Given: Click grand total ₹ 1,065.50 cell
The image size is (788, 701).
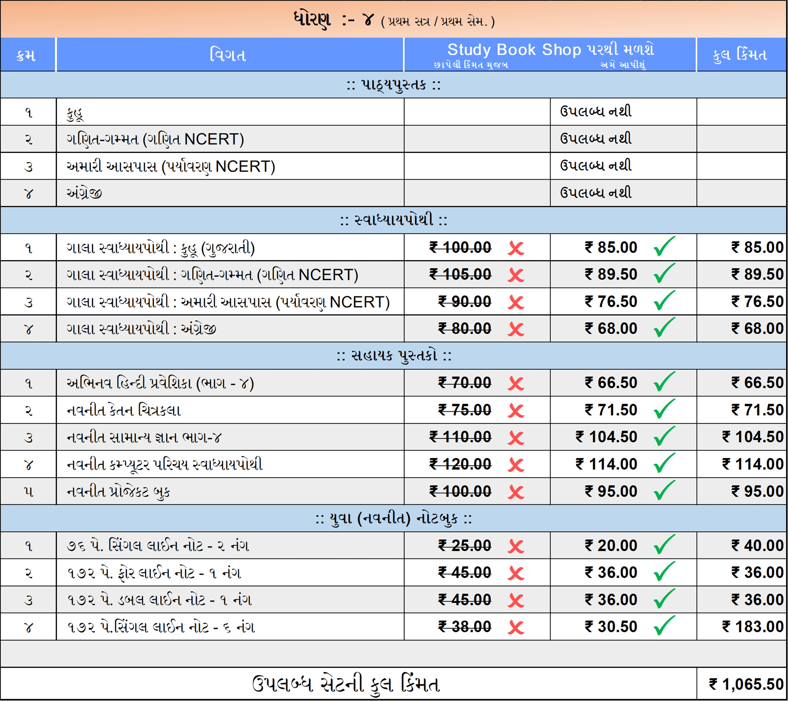Looking at the screenshot, I should pyautogui.click(x=746, y=685).
